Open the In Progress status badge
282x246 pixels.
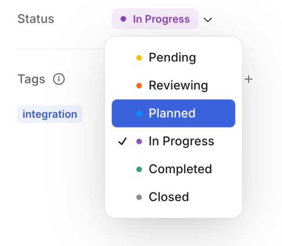coord(155,19)
